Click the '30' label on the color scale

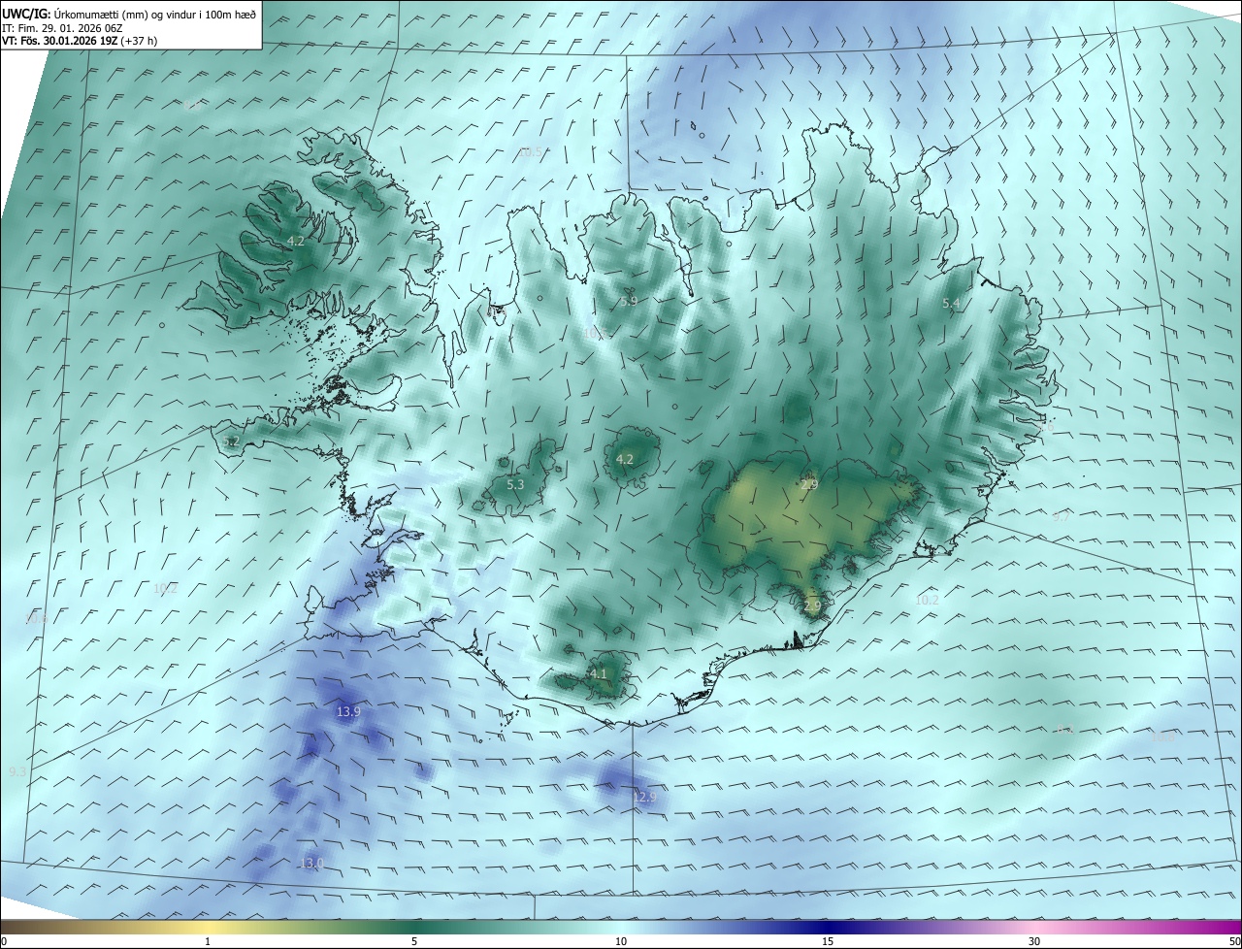[x=1034, y=942]
